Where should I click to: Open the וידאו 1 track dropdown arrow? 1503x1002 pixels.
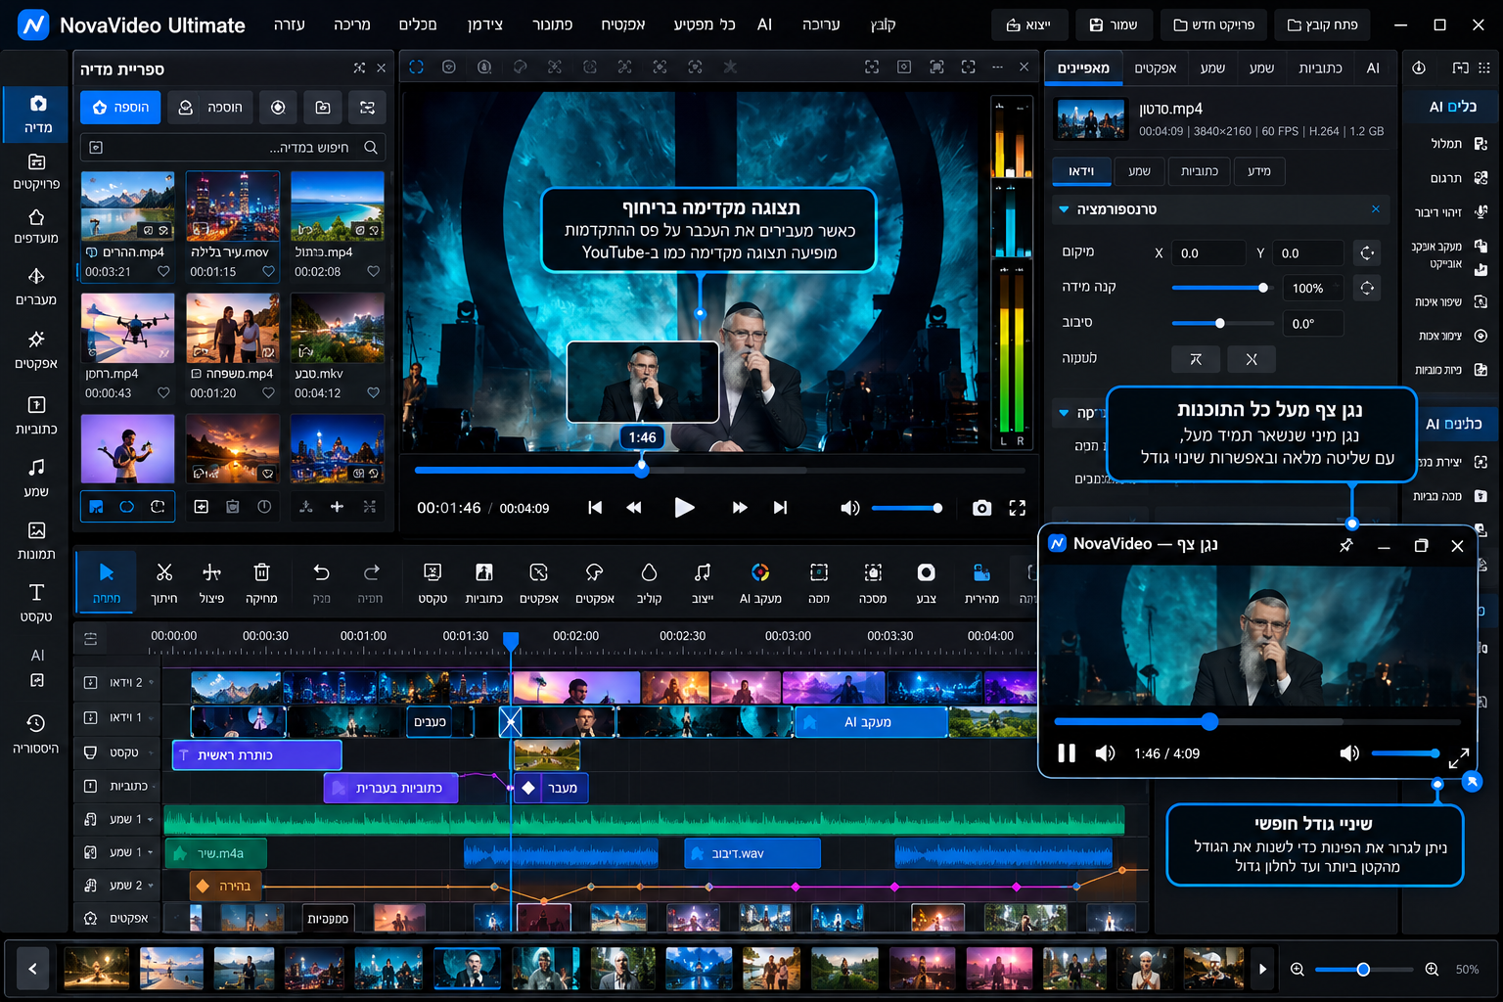point(152,717)
